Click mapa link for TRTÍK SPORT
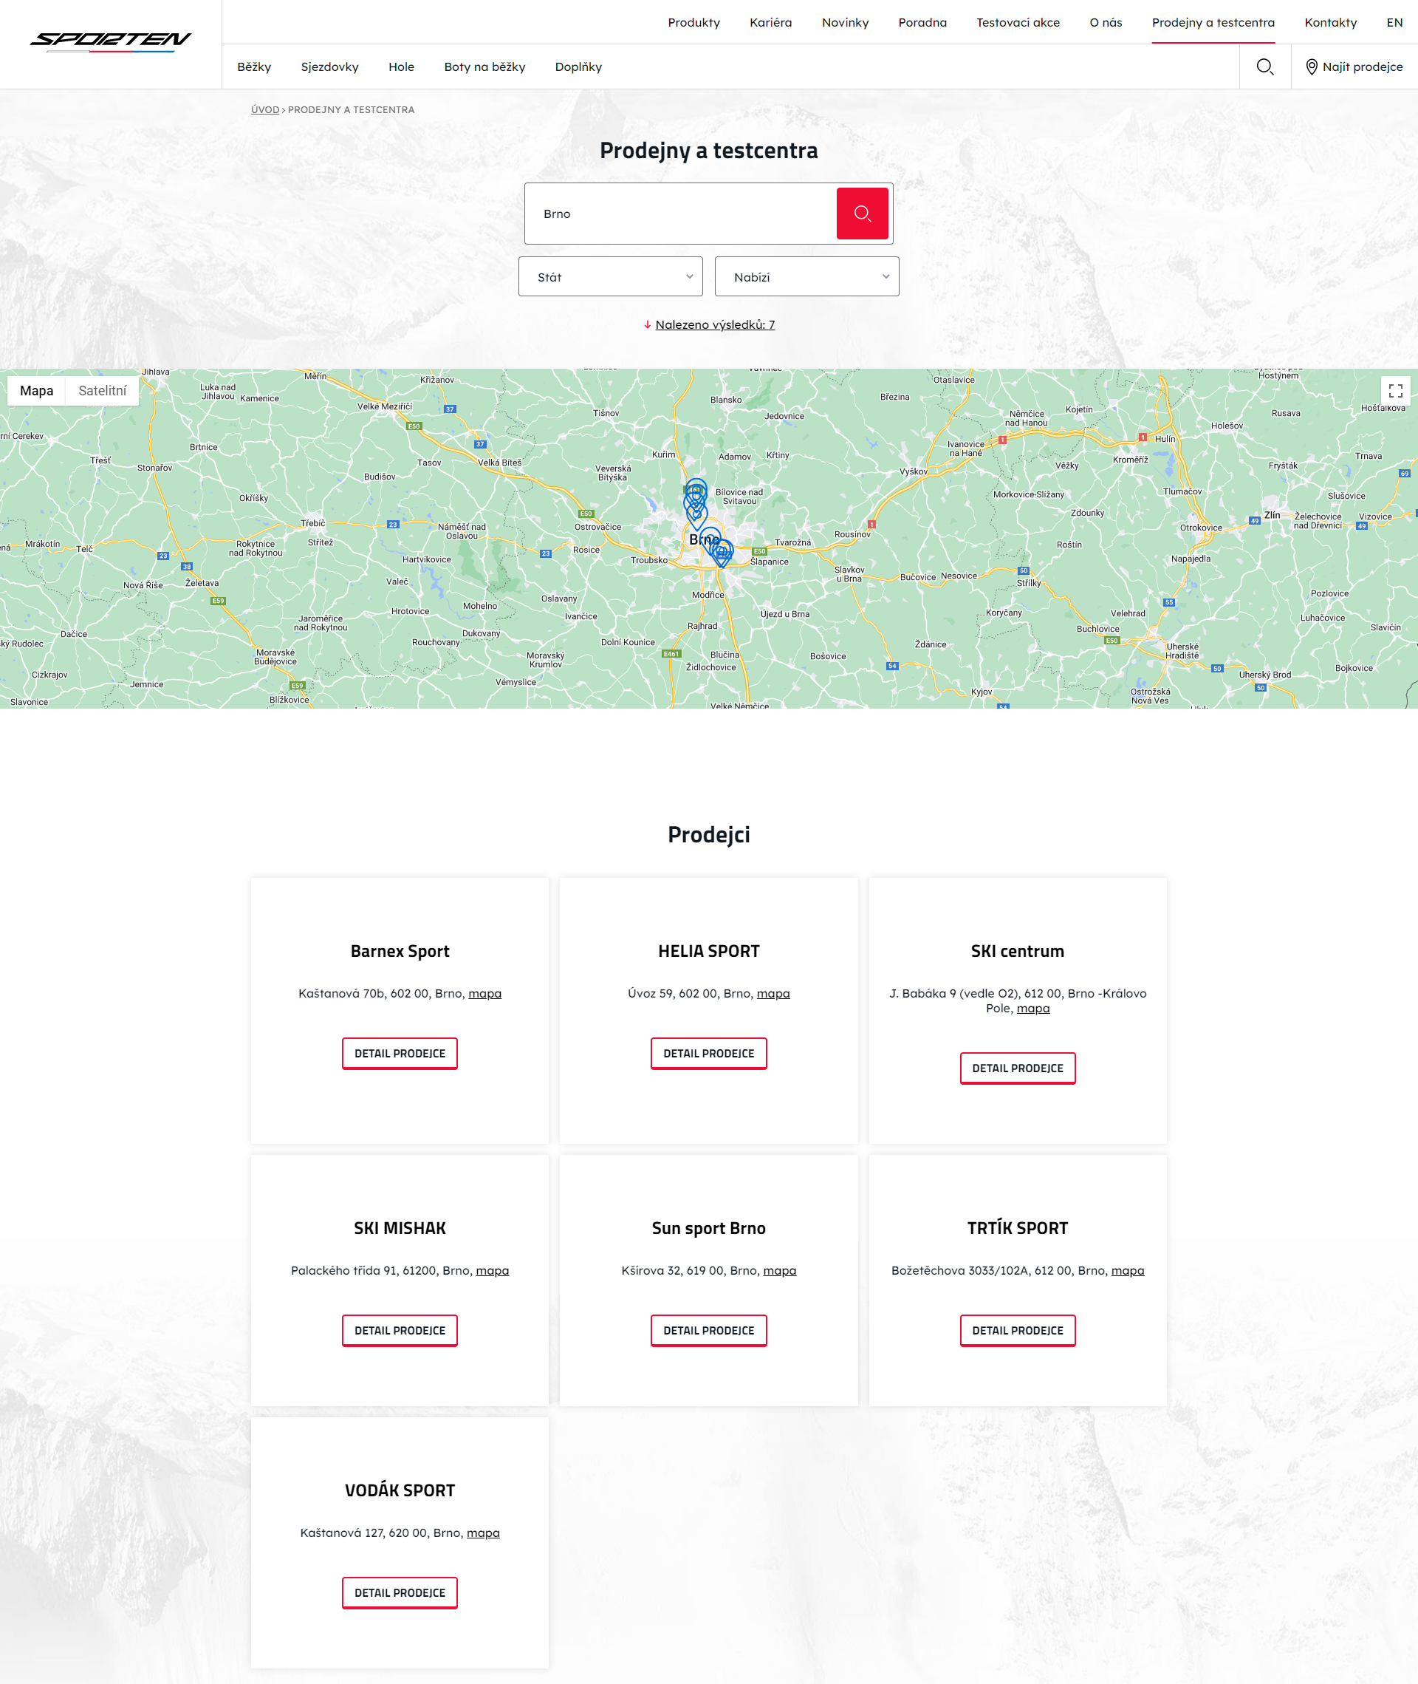Image resolution: width=1418 pixels, height=1684 pixels. pos(1128,1271)
